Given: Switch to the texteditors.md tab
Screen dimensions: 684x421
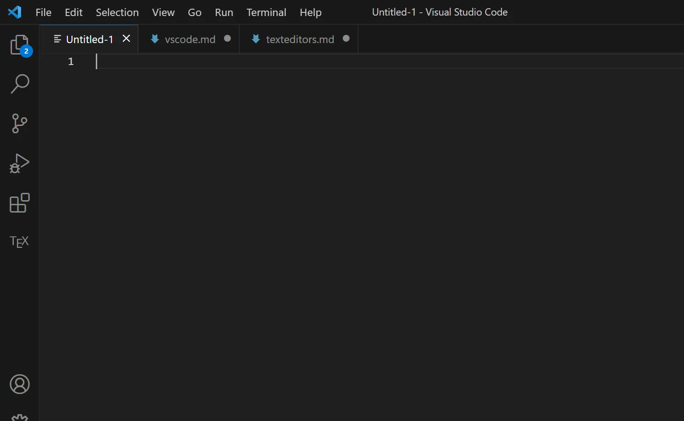Looking at the screenshot, I should (x=300, y=39).
